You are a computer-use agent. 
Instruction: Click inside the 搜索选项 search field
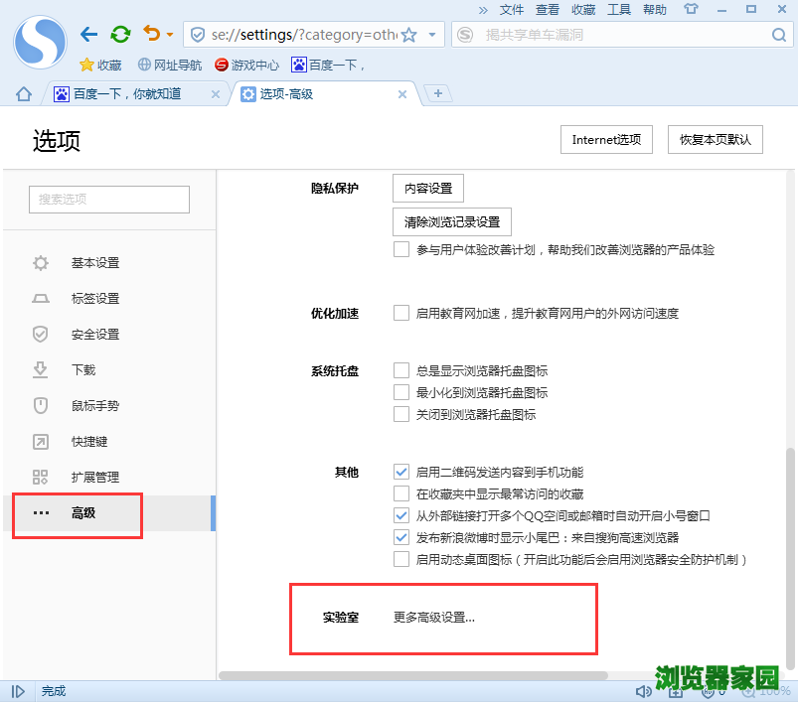(108, 199)
